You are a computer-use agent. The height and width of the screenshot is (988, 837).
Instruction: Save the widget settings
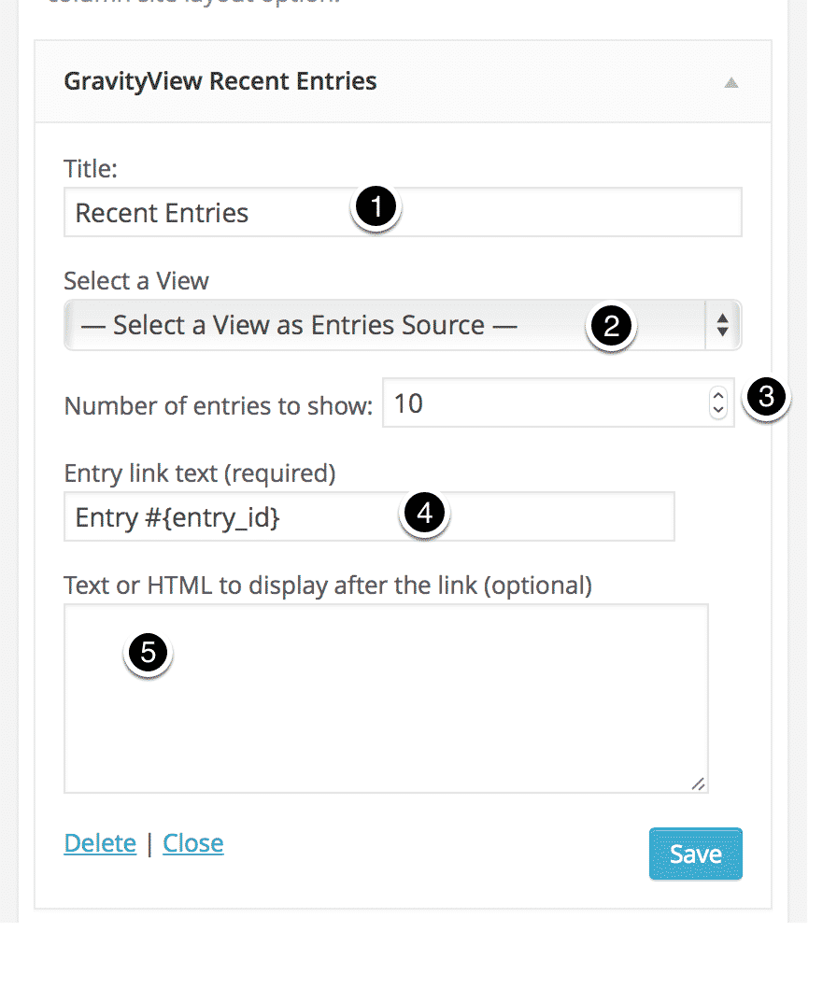[696, 854]
